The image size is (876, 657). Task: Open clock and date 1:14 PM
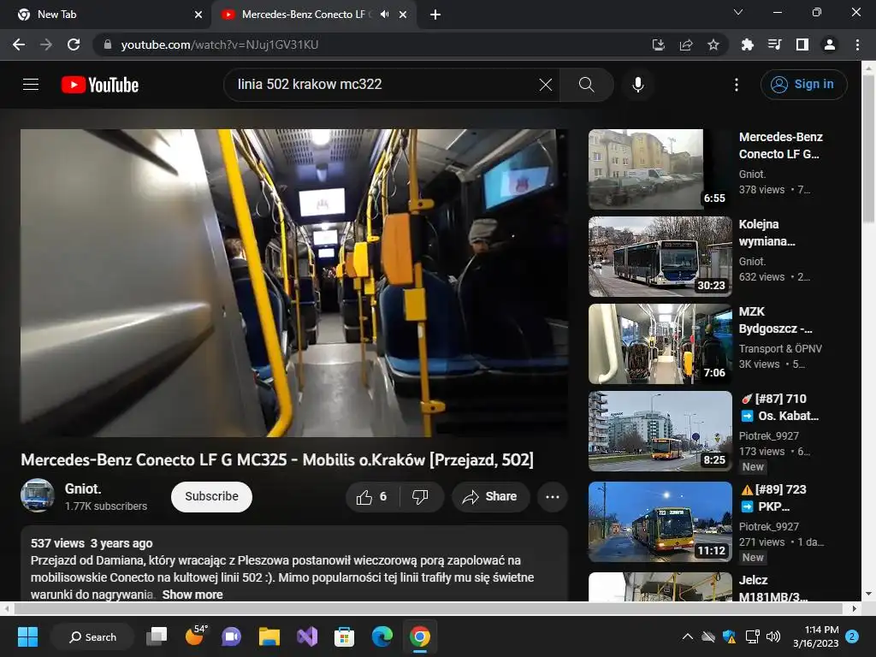[815, 636]
